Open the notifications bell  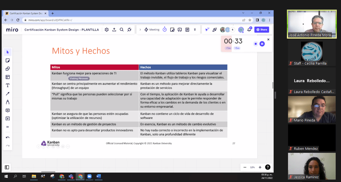(x=249, y=30)
